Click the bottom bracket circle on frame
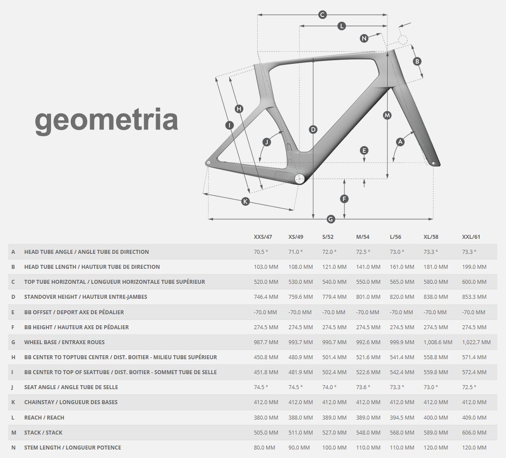506x458 pixels. (x=299, y=178)
